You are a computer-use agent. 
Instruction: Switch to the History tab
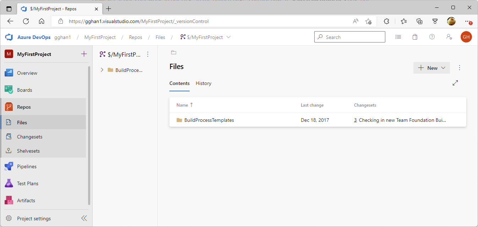203,83
